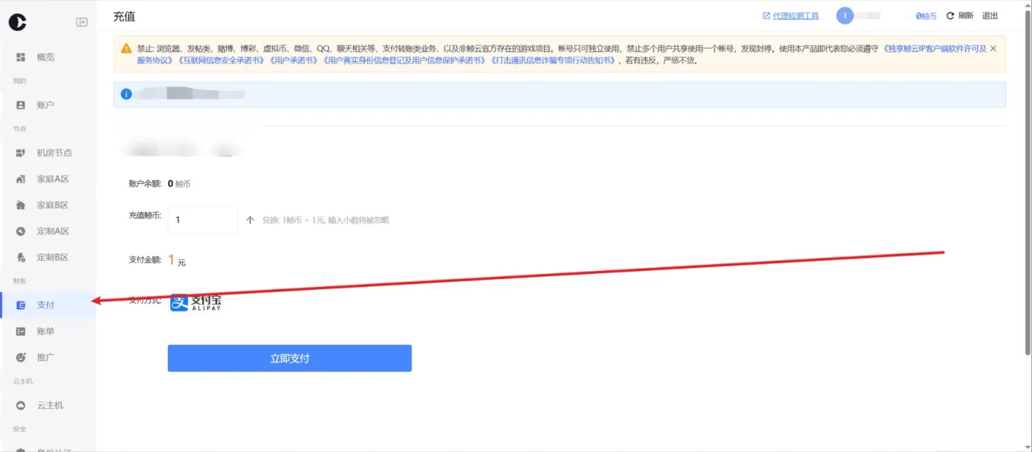Click the blue info icon

127,94
